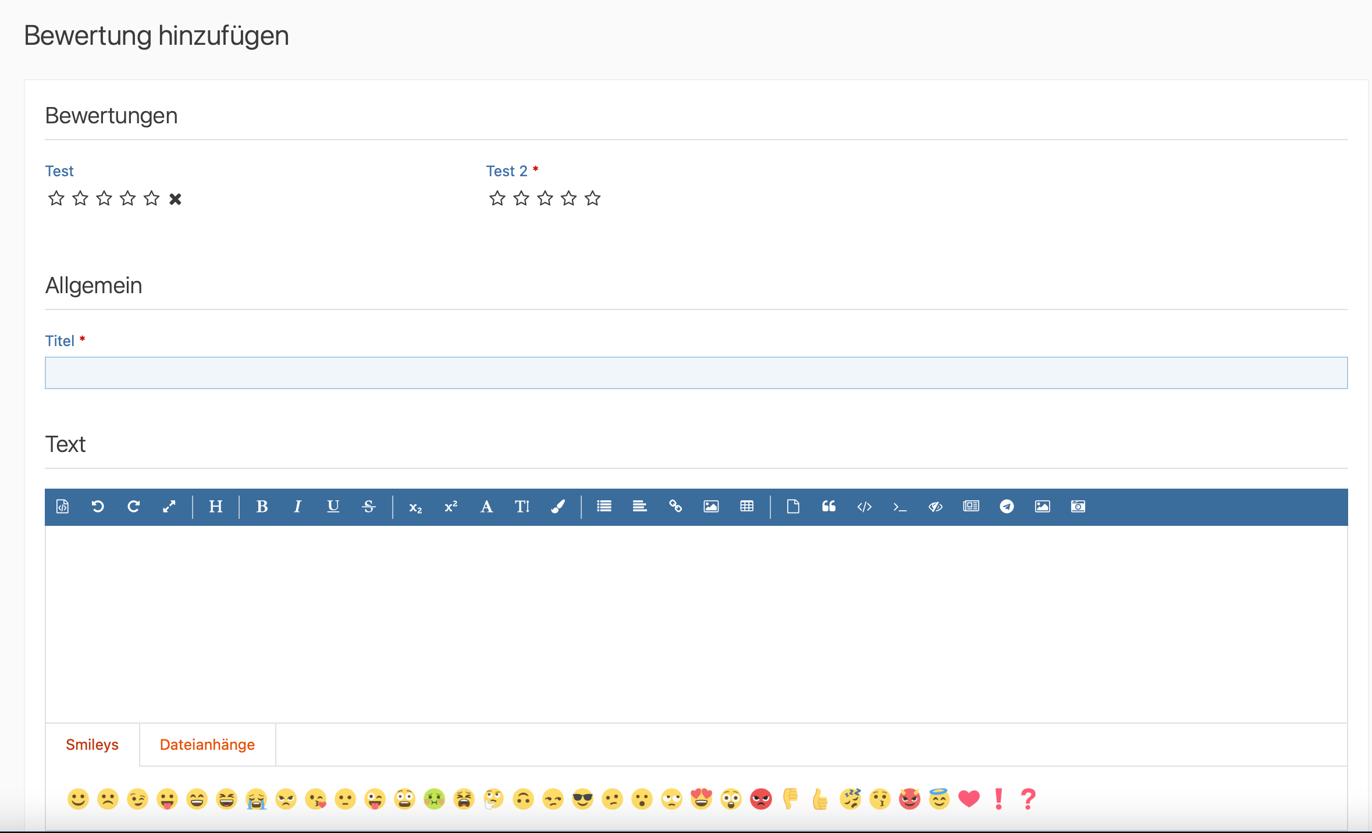Toggle fullscreen editor mode
The width and height of the screenshot is (1372, 833).
(x=169, y=507)
